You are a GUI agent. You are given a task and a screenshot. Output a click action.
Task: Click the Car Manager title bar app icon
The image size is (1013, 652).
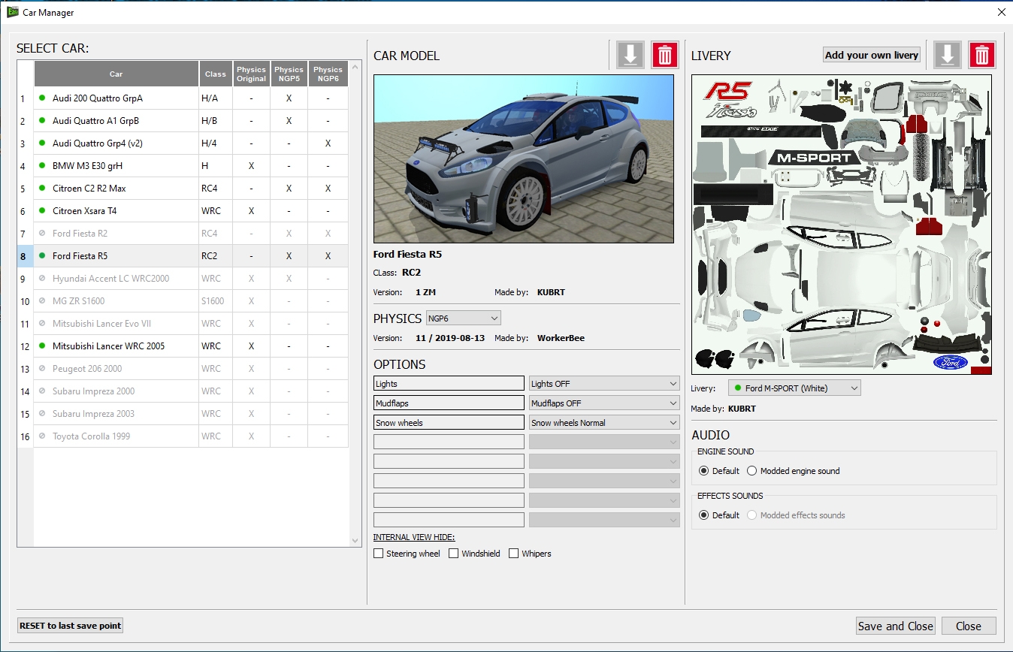(x=13, y=12)
